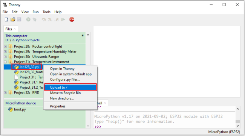Expand Project 28 Rocker control light folder
The image size is (245, 136).
[5, 47]
